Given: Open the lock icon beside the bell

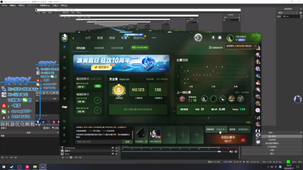Looking at the screenshot, I should pos(220,37).
